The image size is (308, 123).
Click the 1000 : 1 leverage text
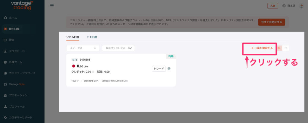[x=75, y=81]
